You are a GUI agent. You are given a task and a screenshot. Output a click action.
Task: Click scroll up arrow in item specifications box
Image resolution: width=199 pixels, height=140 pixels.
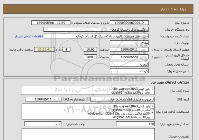152,106
